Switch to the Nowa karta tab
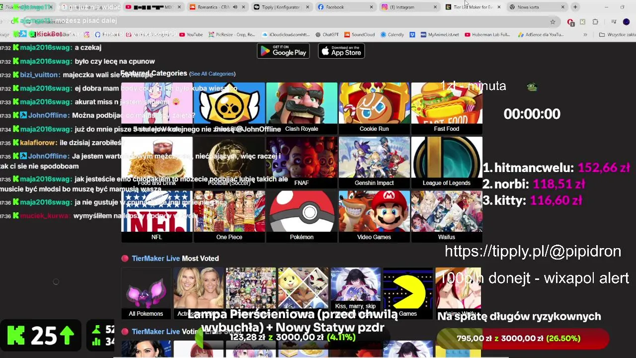Viewport: 636px width, 358px height. point(537,7)
